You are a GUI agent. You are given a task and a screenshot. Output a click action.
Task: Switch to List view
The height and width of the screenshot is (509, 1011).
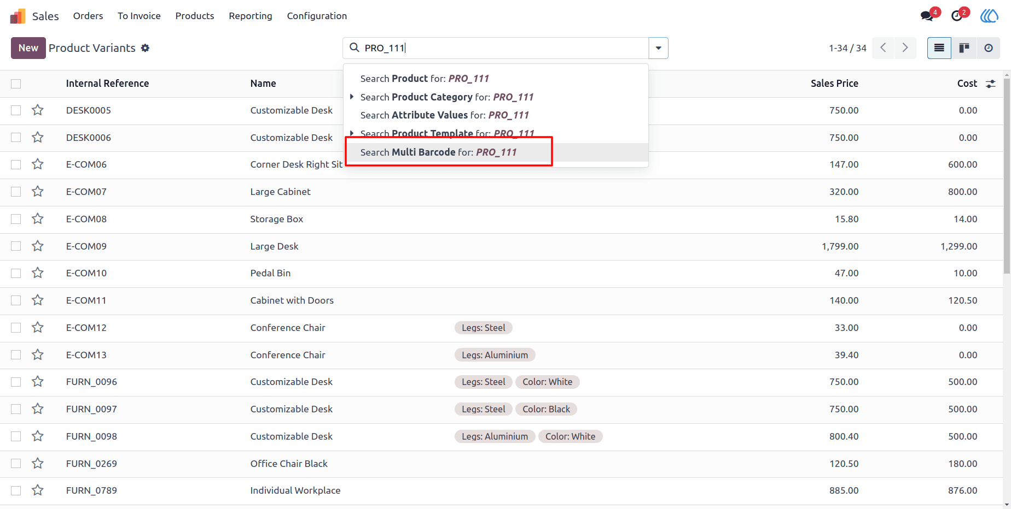(x=939, y=48)
